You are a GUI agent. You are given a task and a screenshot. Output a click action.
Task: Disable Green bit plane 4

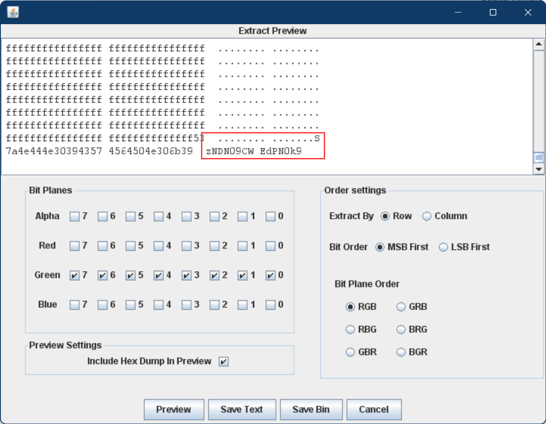click(x=159, y=275)
